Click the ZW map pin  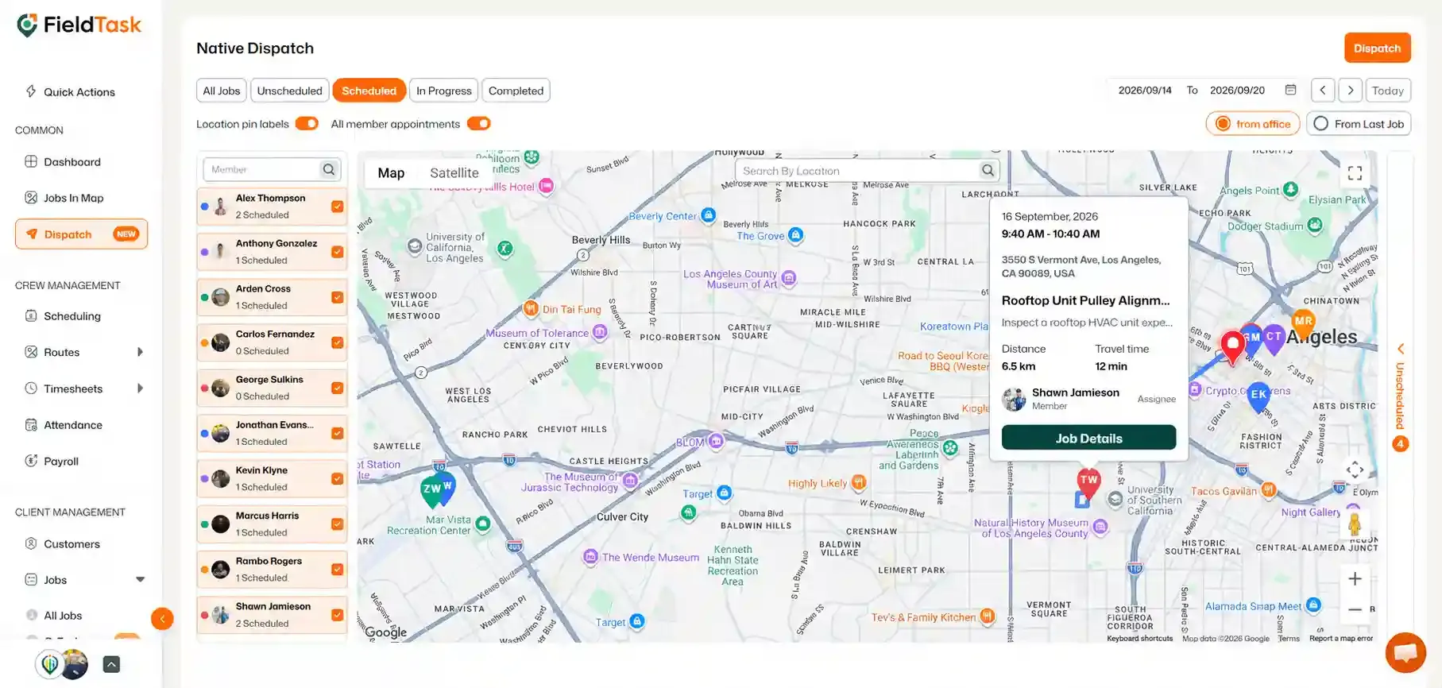(431, 490)
